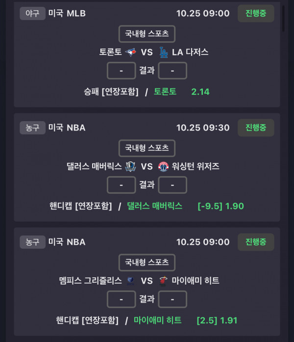Click the Dallas Mavericks team logo
The image size is (294, 342).
[130, 166]
